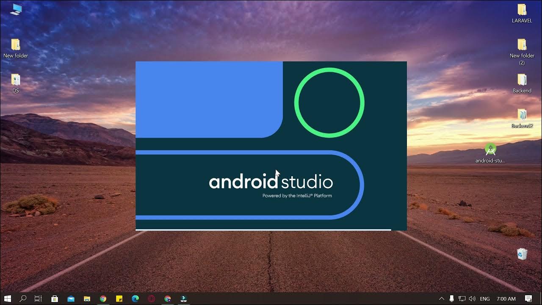Image resolution: width=542 pixels, height=305 pixels.
Task: Select the android-stu... installer shortcut
Action: pyautogui.click(x=490, y=153)
